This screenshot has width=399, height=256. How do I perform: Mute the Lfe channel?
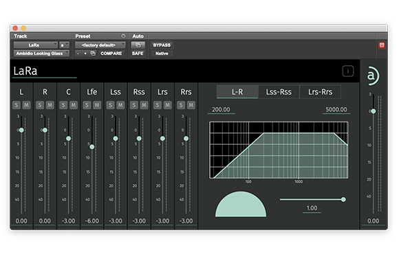[97, 105]
